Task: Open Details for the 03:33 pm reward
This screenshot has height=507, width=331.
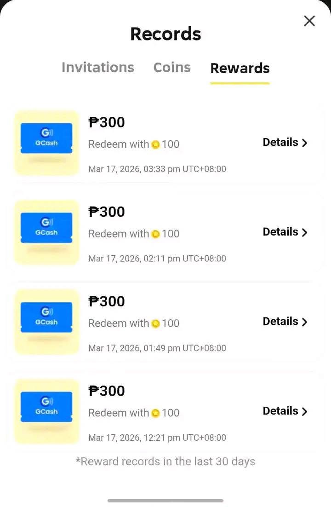Action: [285, 143]
